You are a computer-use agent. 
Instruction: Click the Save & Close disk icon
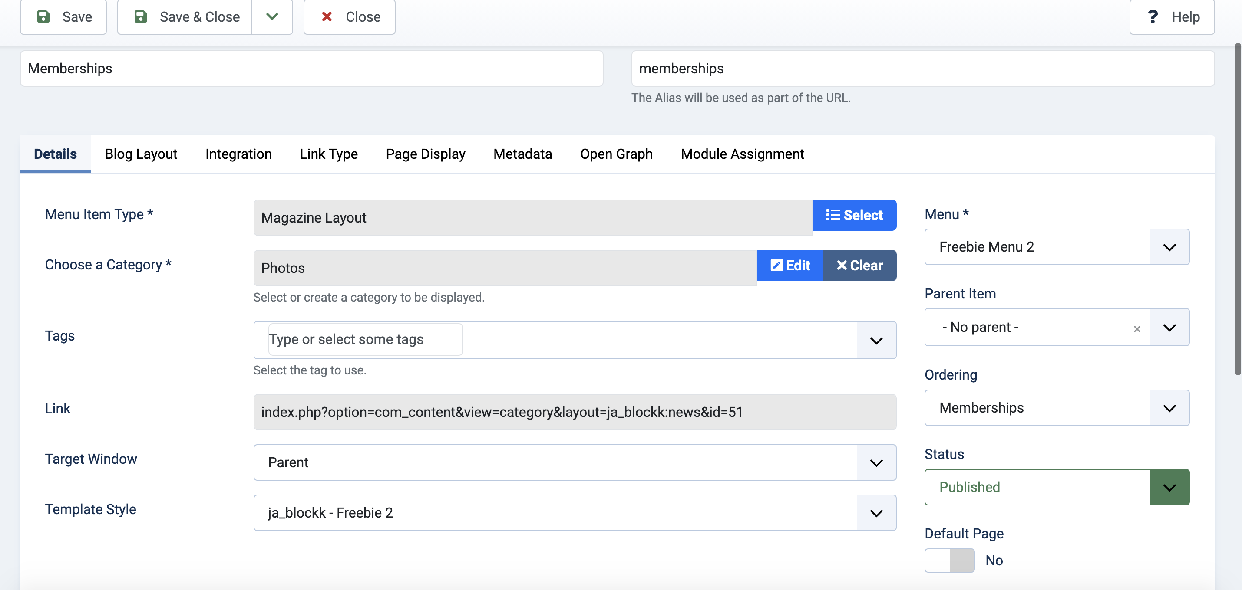pos(140,17)
